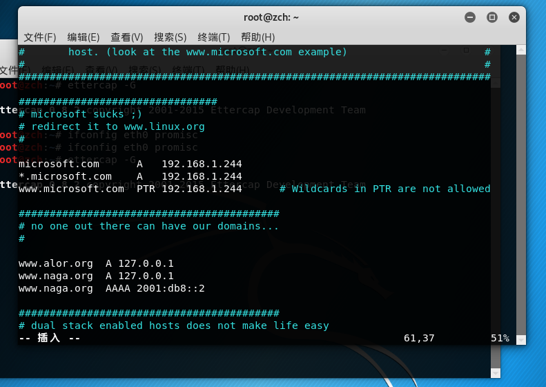Click the line '*.microsoft.com A 192.168.1.244'
546x387 pixels.
click(x=130, y=176)
